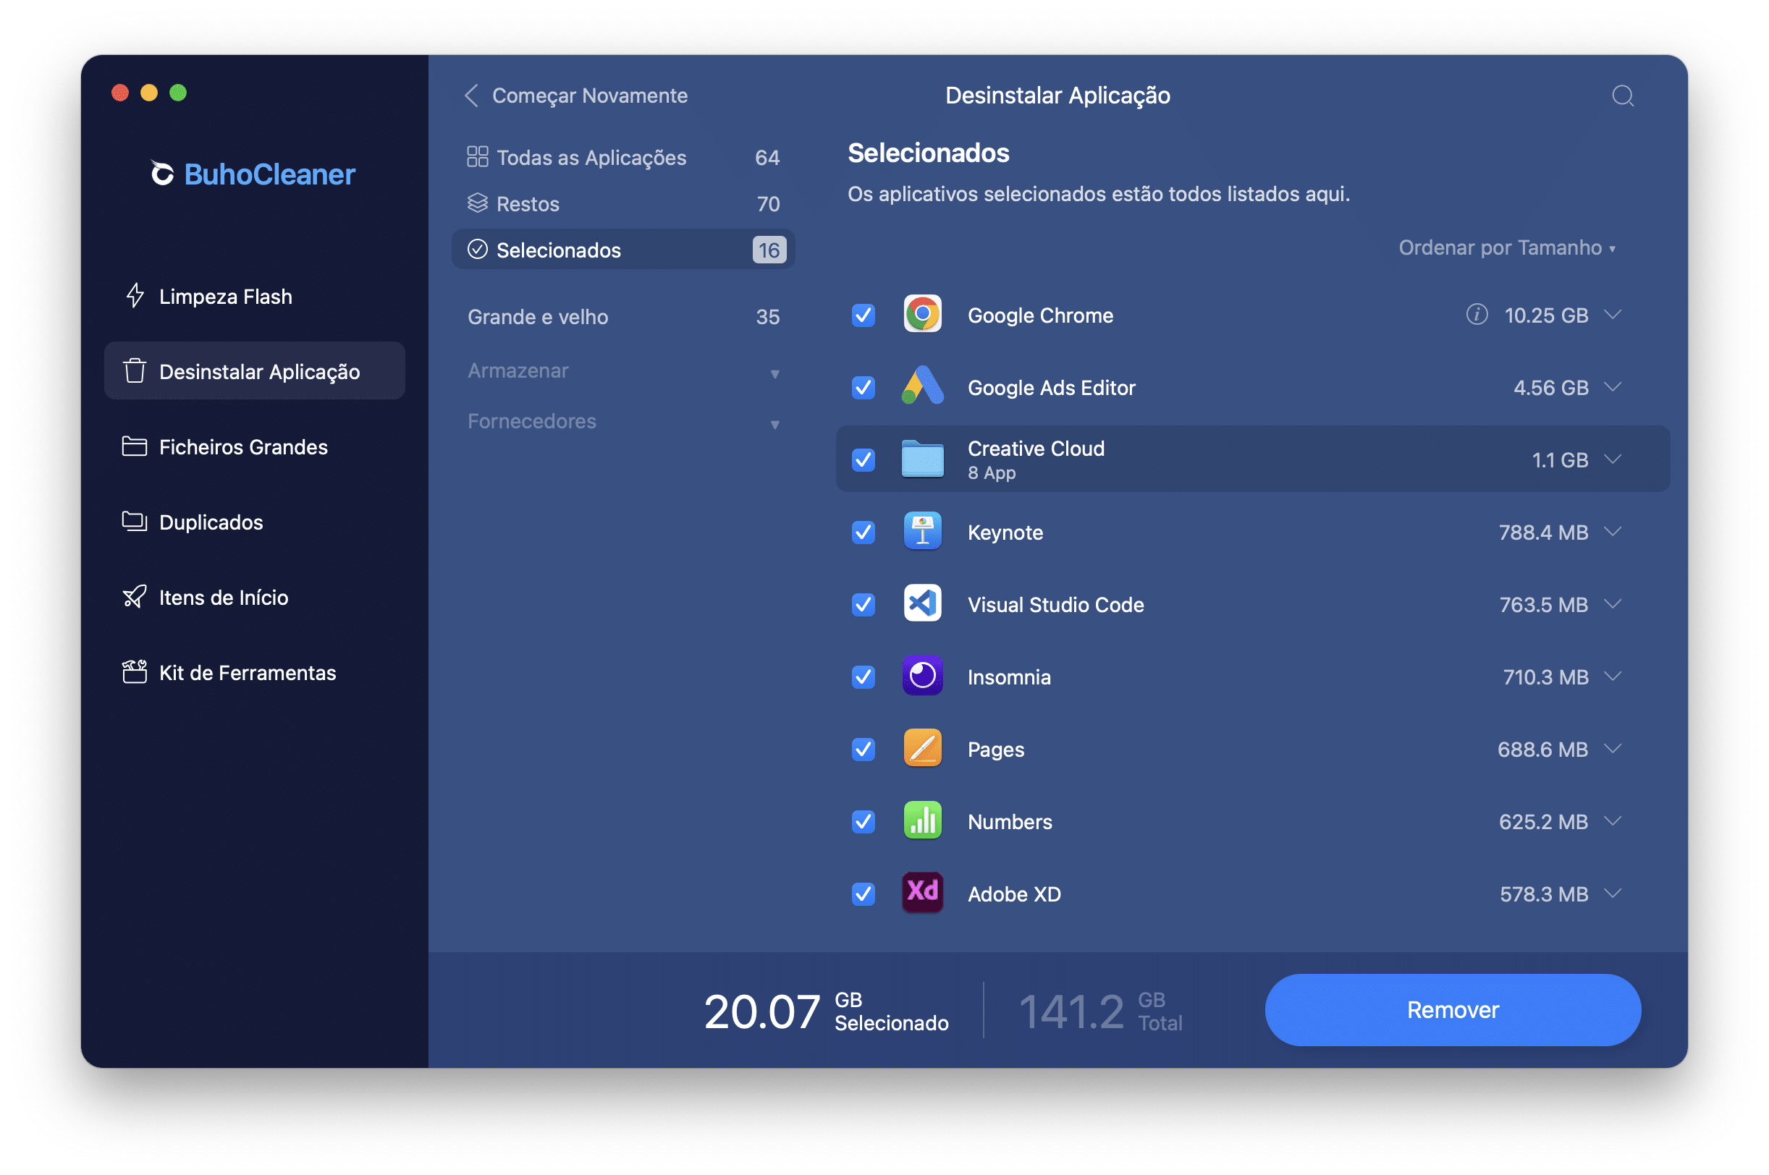Go to Duplicados section
This screenshot has width=1769, height=1175.
(x=255, y=522)
